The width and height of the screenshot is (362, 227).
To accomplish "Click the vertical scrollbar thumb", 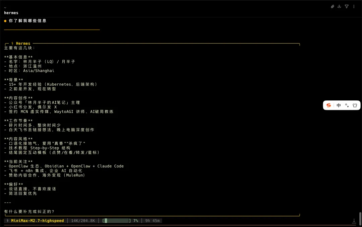I will pyautogui.click(x=360, y=218).
